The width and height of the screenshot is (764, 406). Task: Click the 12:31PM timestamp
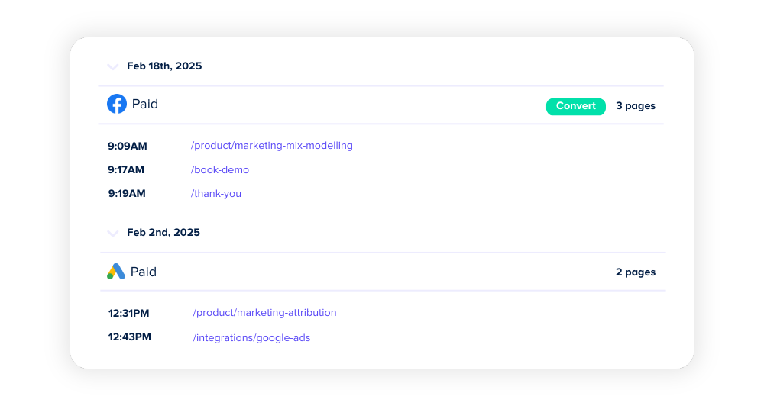click(x=128, y=313)
